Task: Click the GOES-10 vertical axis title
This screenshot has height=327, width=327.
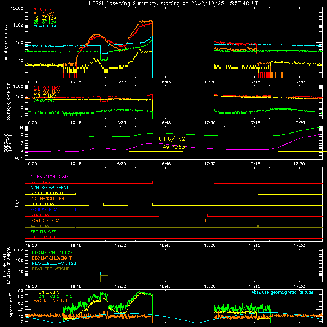Action: [8, 143]
